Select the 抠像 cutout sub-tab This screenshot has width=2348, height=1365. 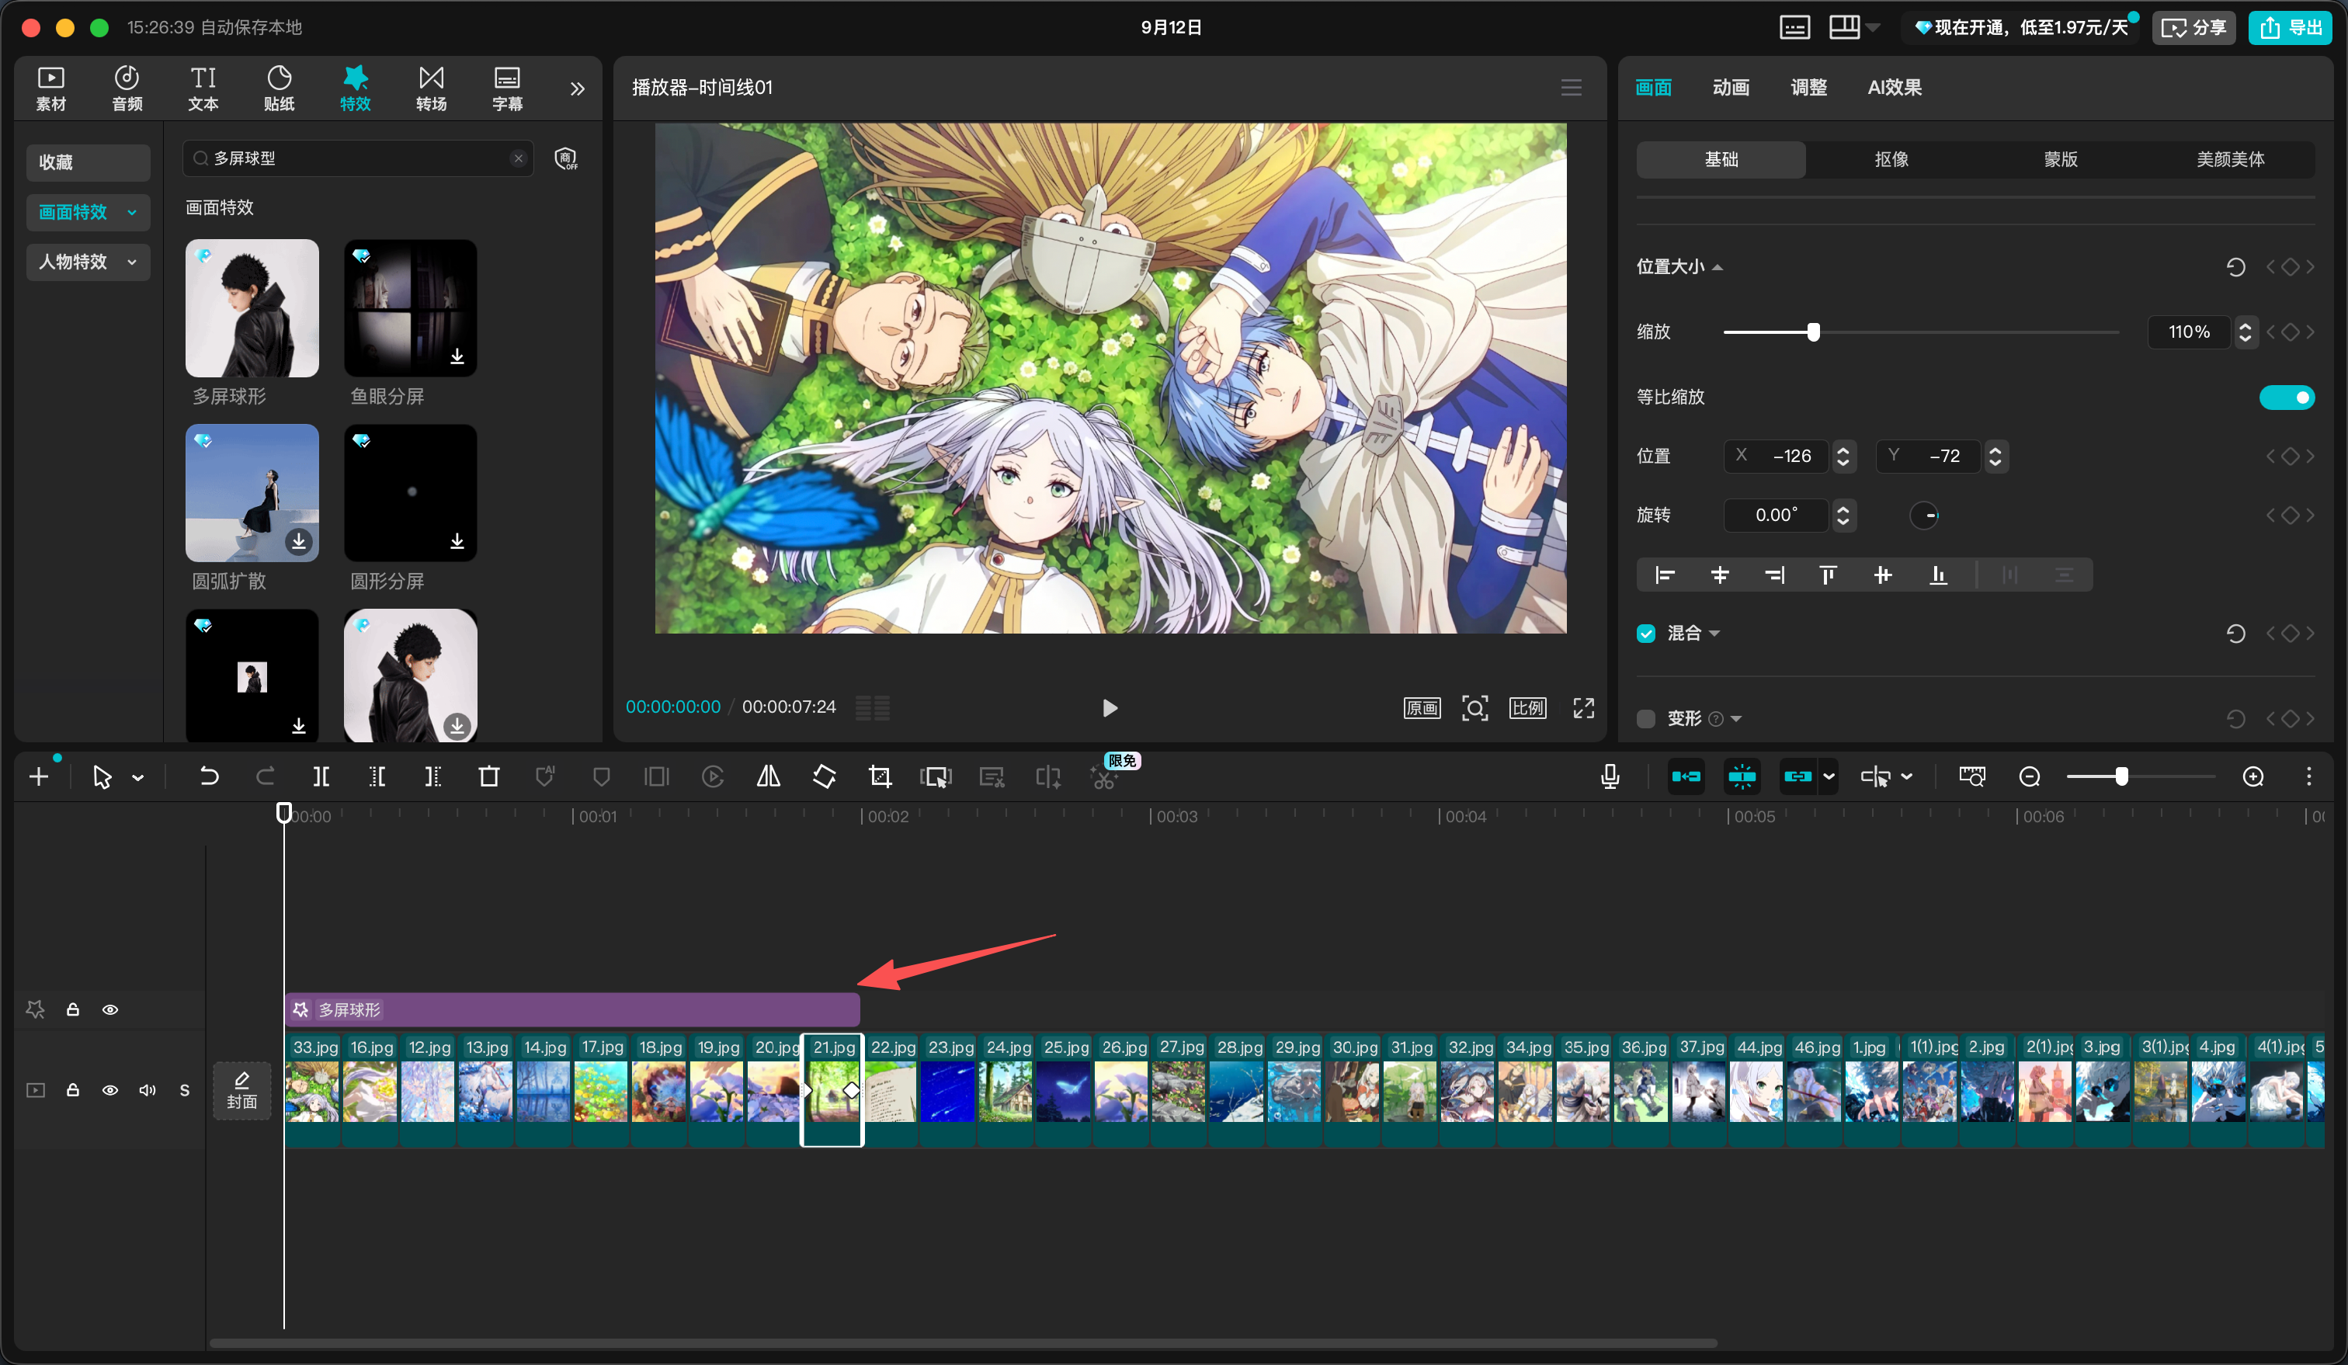pyautogui.click(x=1891, y=159)
